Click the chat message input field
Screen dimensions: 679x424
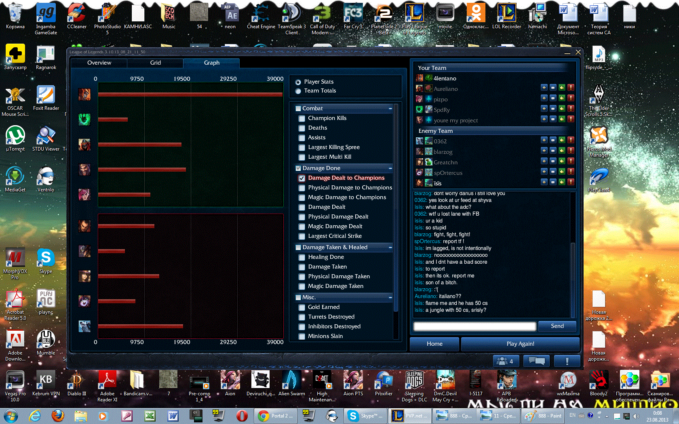pyautogui.click(x=474, y=326)
